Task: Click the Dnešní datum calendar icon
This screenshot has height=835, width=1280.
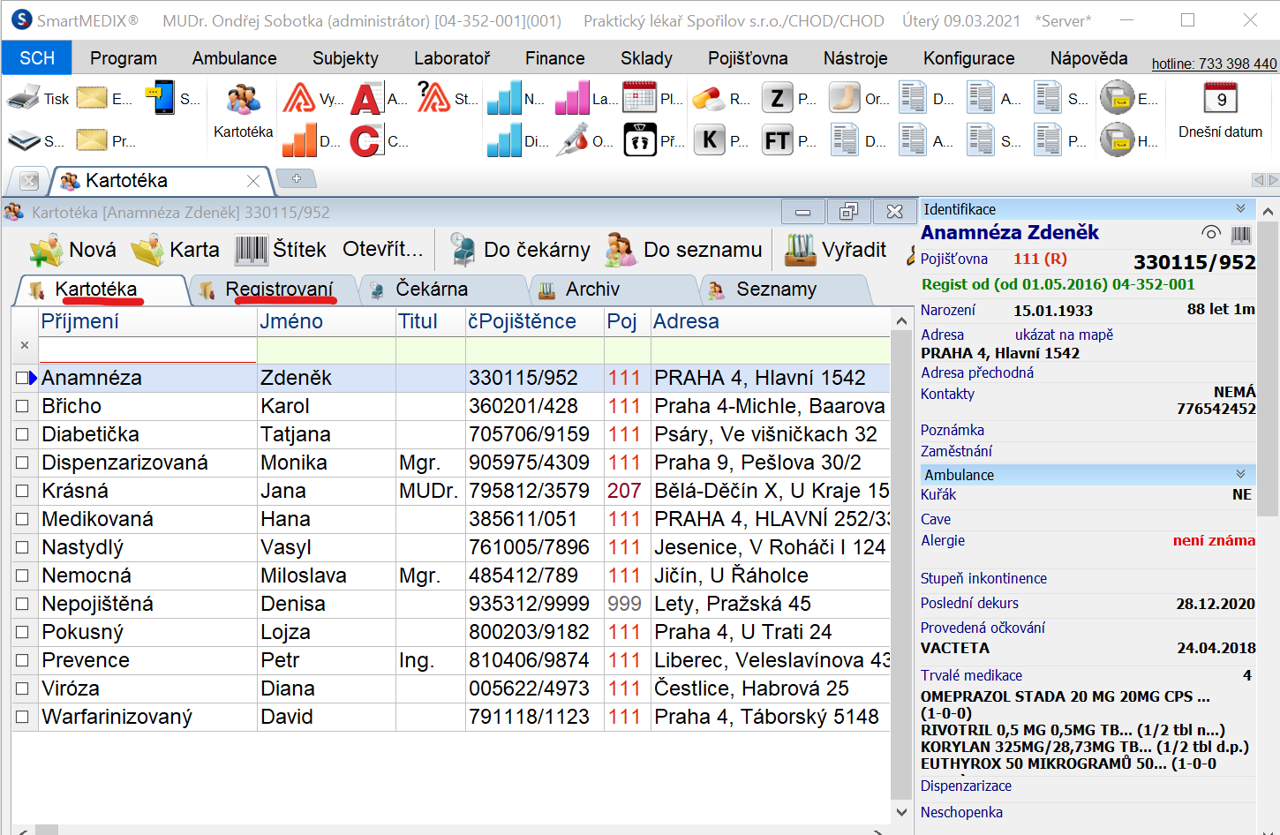Action: click(1221, 98)
